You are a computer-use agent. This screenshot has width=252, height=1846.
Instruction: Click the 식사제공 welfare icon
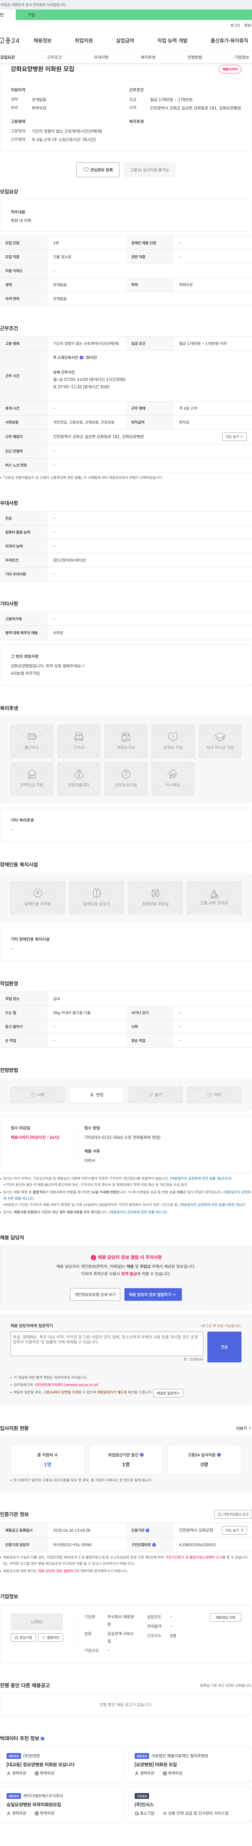coord(173,779)
